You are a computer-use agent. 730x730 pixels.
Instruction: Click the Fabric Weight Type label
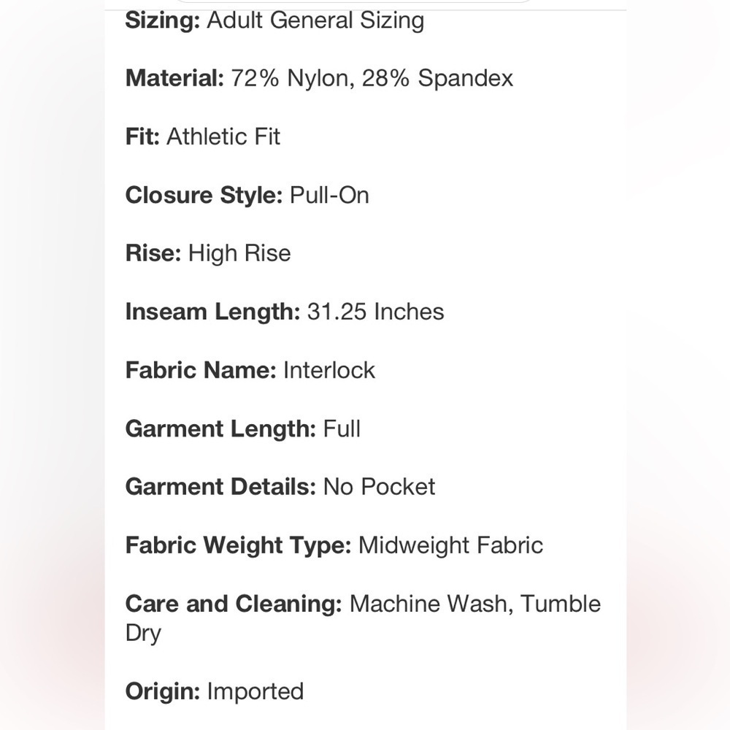tap(239, 545)
